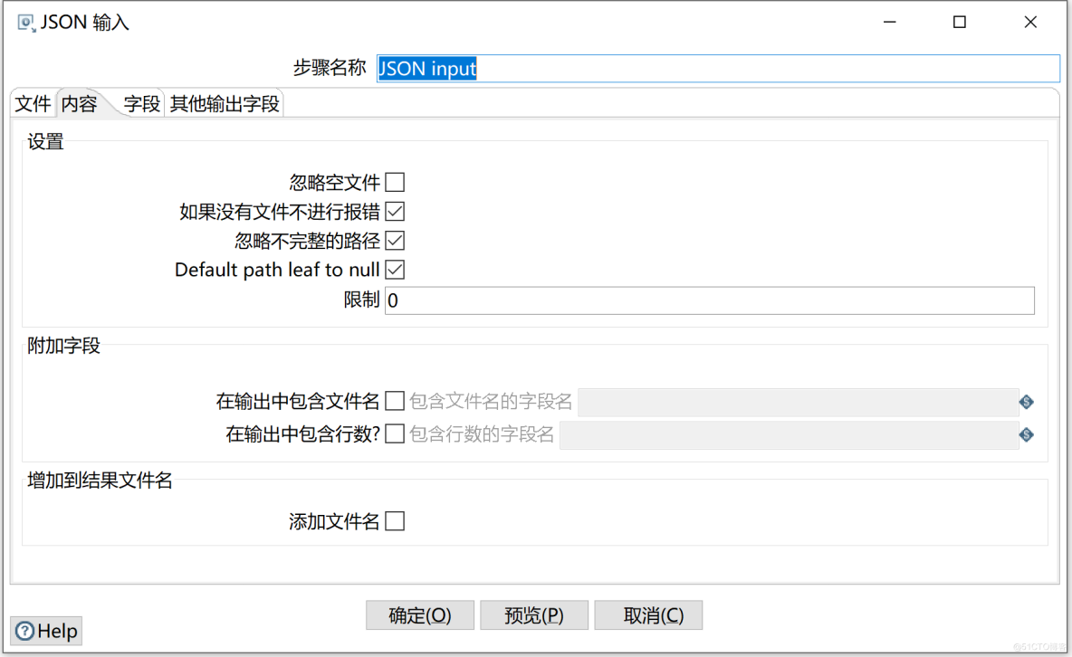
Task: Minimize the JSON 输入 dialog
Action: (889, 23)
